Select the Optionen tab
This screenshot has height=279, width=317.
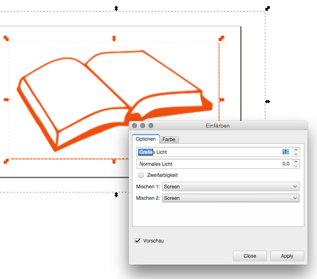pyautogui.click(x=146, y=139)
